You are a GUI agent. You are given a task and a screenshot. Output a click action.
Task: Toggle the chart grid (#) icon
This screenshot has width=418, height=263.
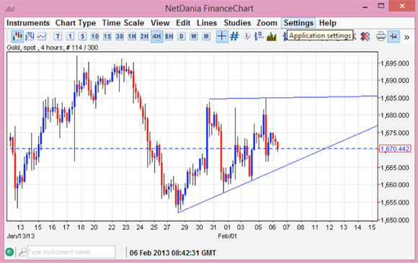click(234, 36)
